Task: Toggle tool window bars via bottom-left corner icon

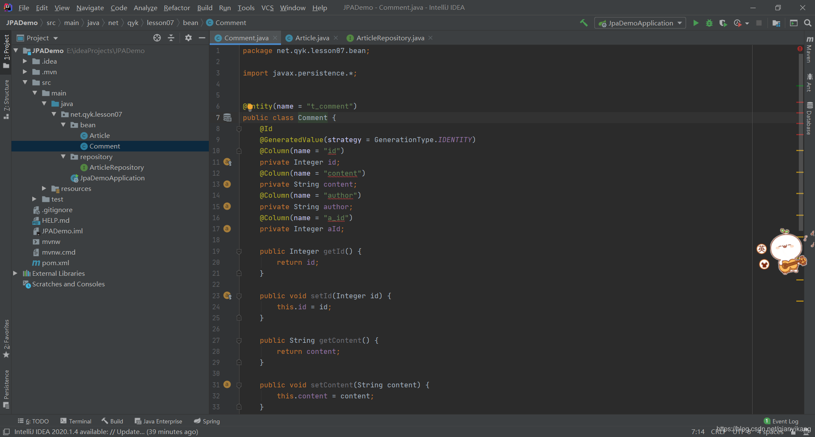Action: 6,431
